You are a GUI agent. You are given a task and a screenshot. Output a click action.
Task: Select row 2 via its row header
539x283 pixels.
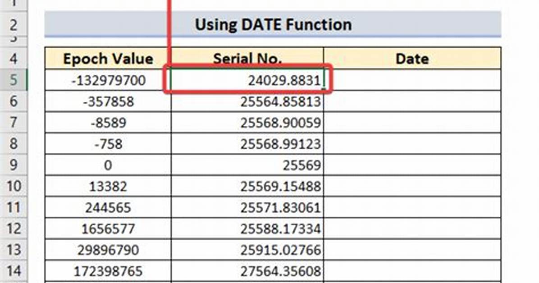click(x=14, y=25)
